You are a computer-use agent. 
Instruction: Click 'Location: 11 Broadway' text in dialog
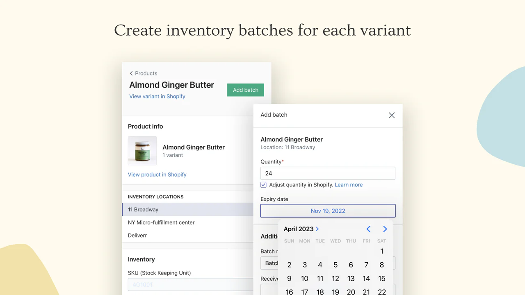(288, 147)
